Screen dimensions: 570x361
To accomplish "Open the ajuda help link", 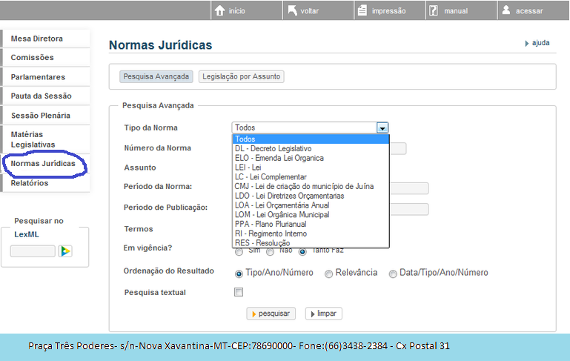I will (540, 43).
